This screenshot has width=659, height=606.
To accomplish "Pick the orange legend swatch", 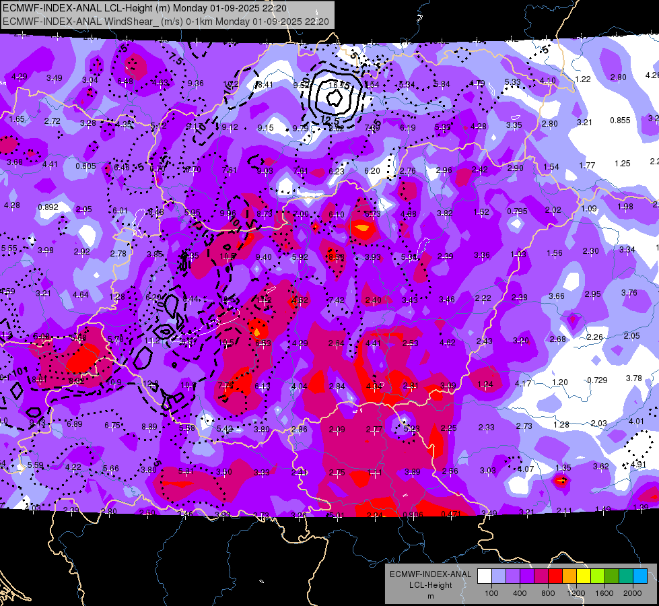I will (x=569, y=576).
